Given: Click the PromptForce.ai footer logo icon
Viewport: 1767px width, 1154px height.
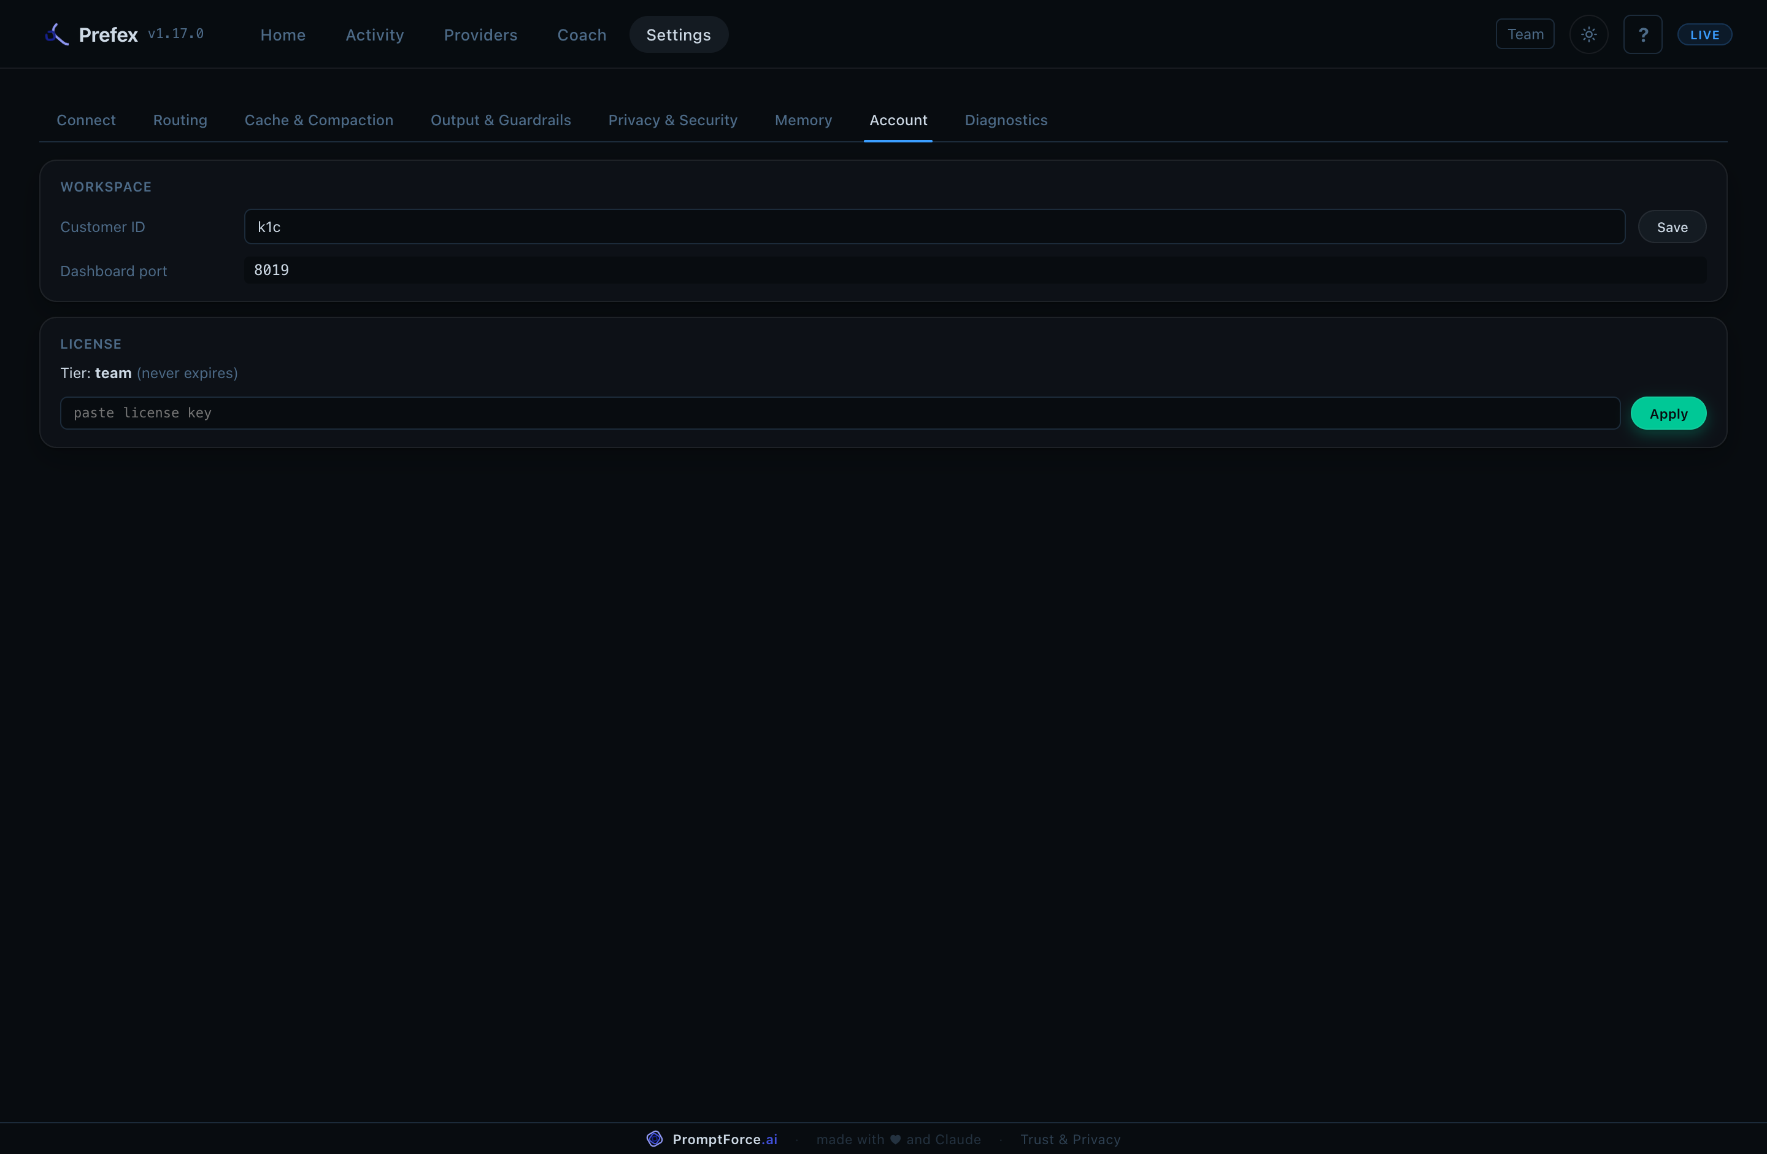Looking at the screenshot, I should (x=654, y=1139).
